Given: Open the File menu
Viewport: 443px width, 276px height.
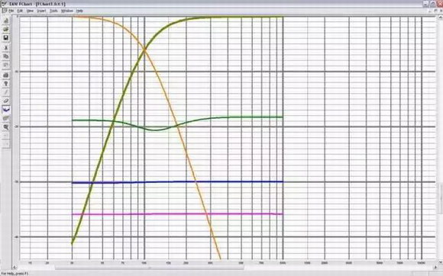Looking at the screenshot, I should [11, 11].
